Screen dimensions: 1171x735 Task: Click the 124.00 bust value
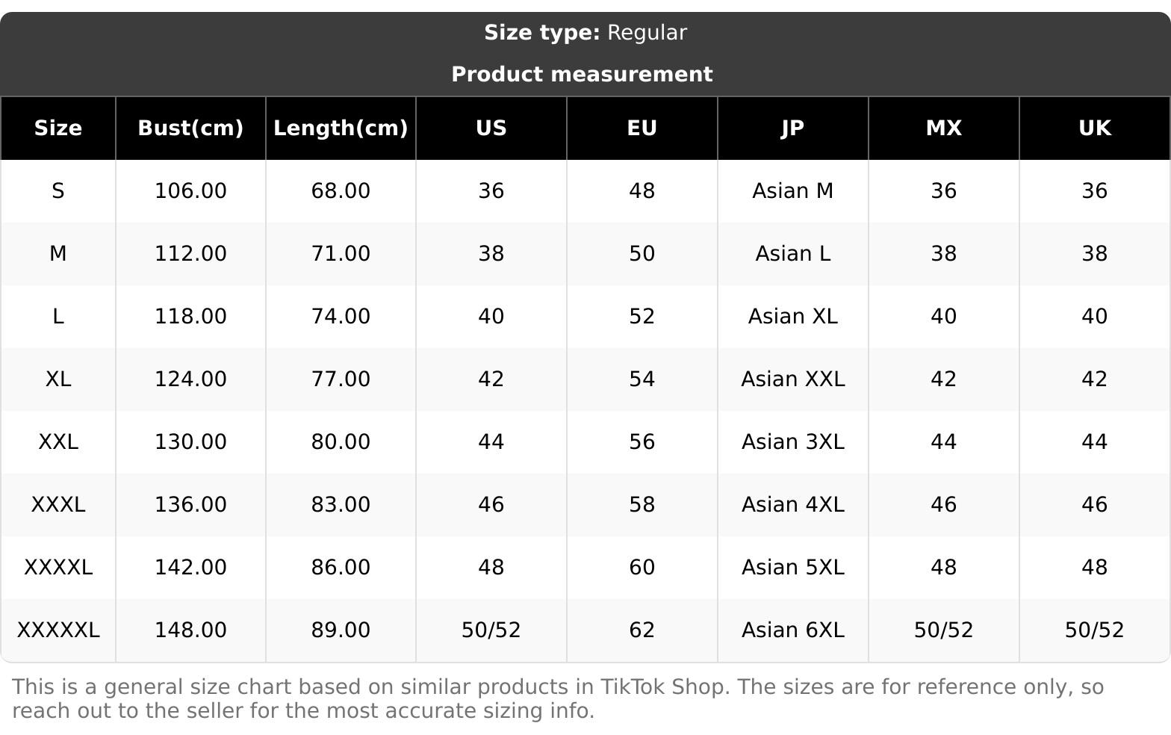(190, 379)
